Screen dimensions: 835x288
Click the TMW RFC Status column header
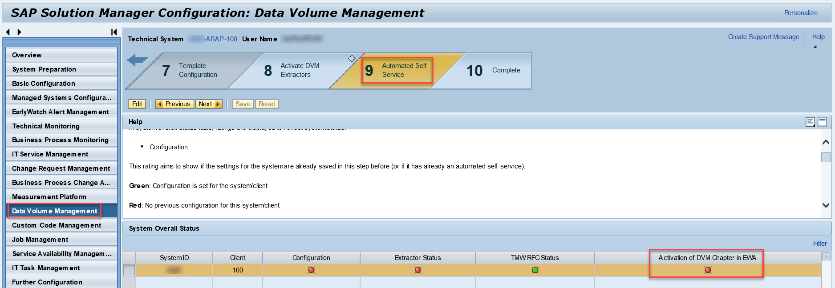pos(535,258)
